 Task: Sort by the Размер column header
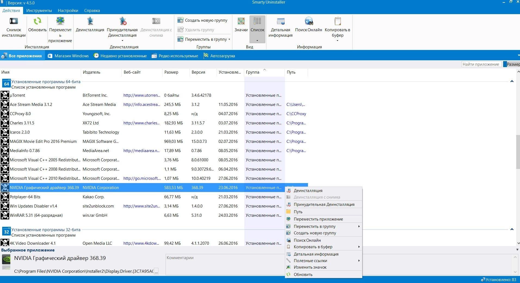pyautogui.click(x=176, y=72)
